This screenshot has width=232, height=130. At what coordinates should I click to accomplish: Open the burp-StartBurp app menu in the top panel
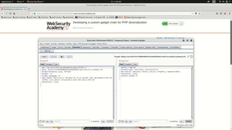36,1
